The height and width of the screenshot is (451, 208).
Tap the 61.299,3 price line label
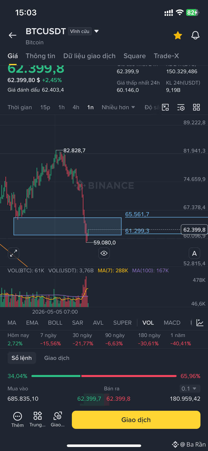pos(137,231)
